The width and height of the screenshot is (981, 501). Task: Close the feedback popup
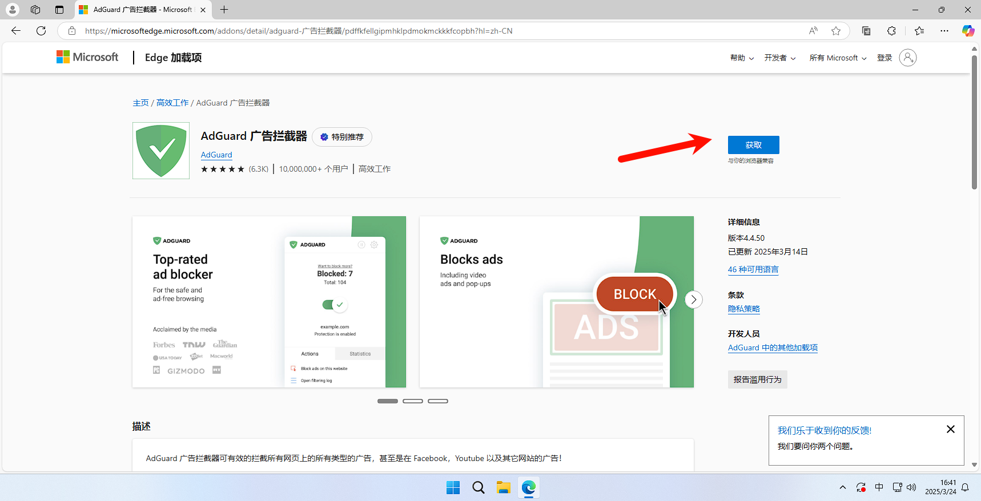coord(951,429)
